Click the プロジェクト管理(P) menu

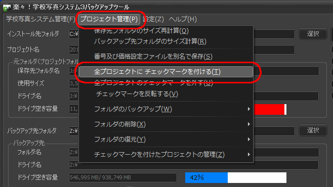[x=109, y=19]
